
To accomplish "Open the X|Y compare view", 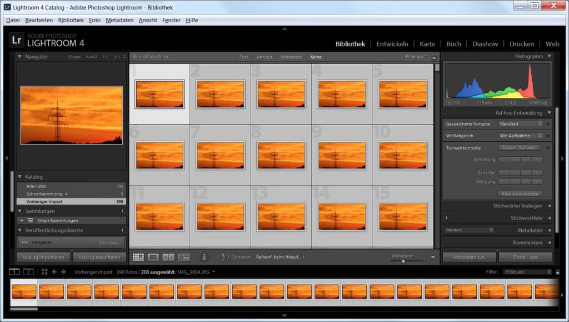I will [x=168, y=257].
